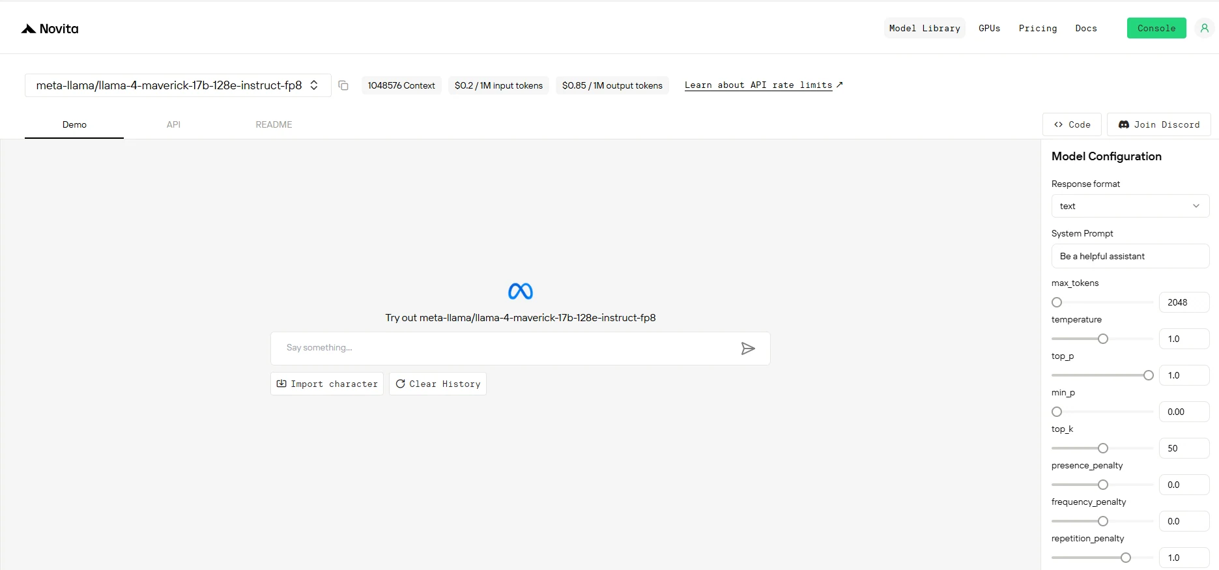Go to the GPUs page
The width and height of the screenshot is (1219, 570).
point(989,28)
